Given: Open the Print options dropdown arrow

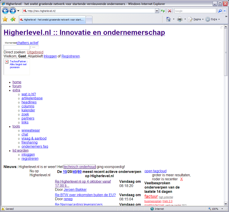Looking at the screenshot, I should click(185, 19).
